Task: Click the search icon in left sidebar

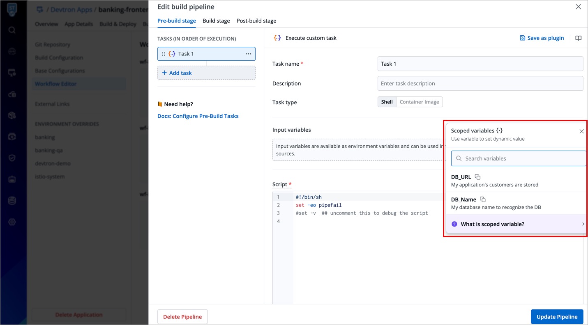Action: (12, 30)
